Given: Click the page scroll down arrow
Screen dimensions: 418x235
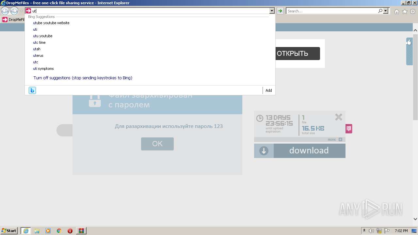Looking at the screenshot, I should point(415,219).
